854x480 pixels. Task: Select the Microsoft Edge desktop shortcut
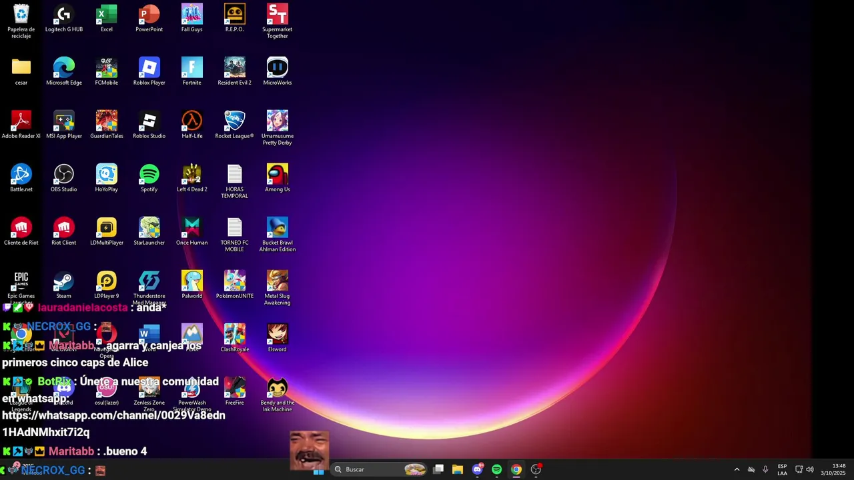tap(64, 72)
